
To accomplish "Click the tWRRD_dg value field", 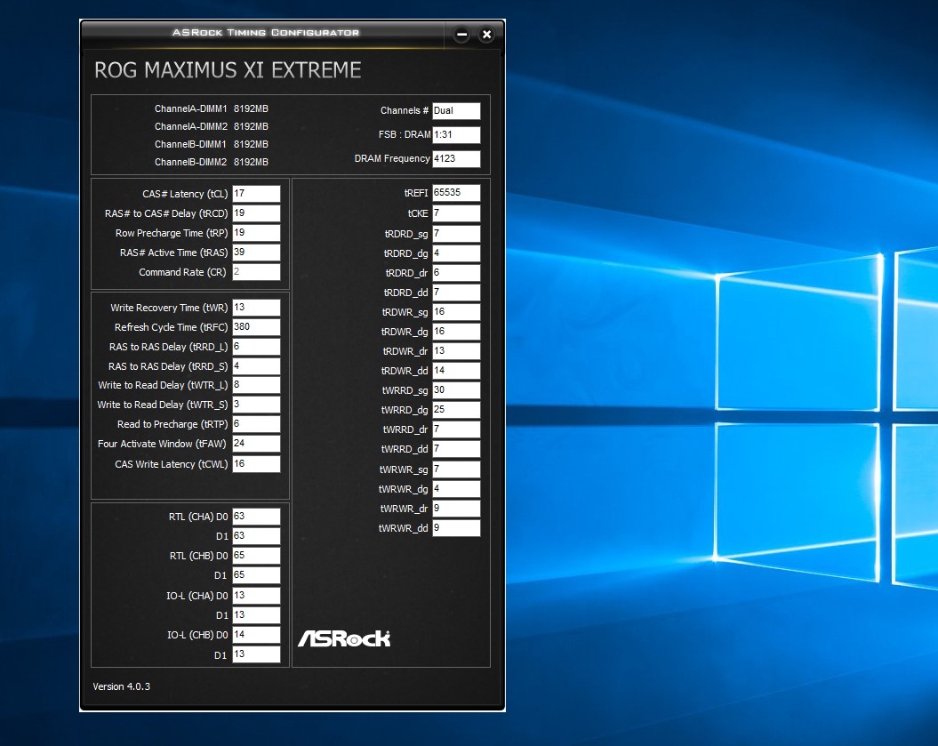I will click(x=456, y=409).
